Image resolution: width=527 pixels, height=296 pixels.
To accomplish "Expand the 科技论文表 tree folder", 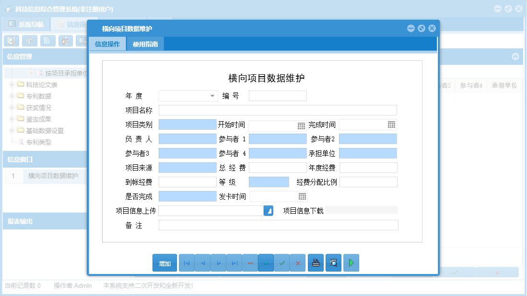I will pos(11,84).
